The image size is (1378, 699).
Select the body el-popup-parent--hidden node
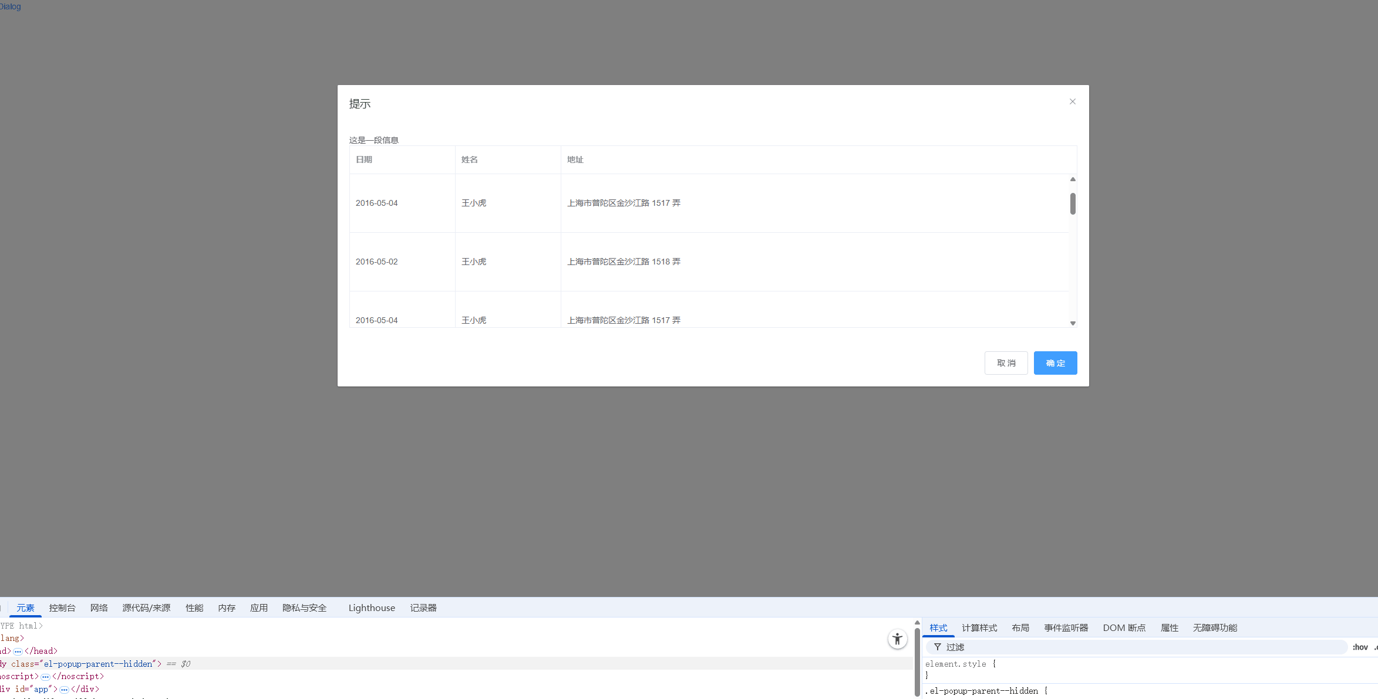coord(456,663)
